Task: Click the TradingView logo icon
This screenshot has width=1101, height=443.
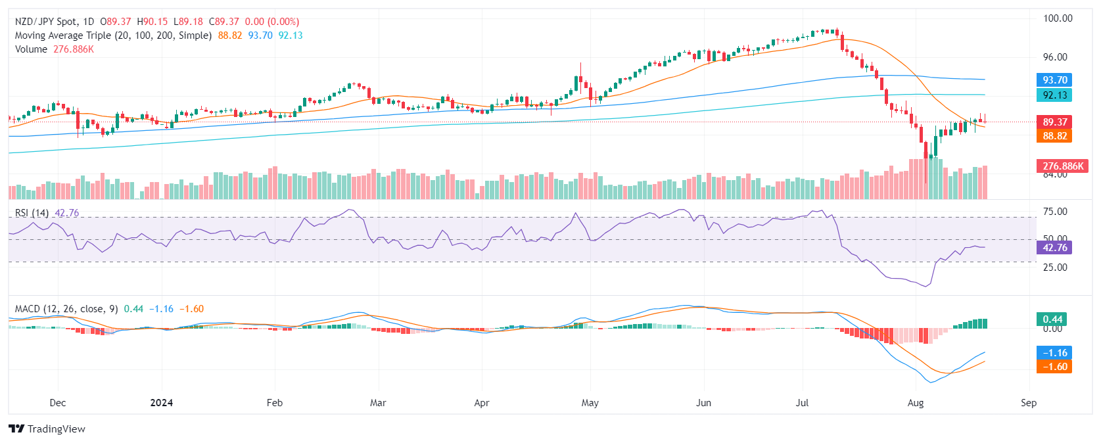Action: click(x=16, y=429)
